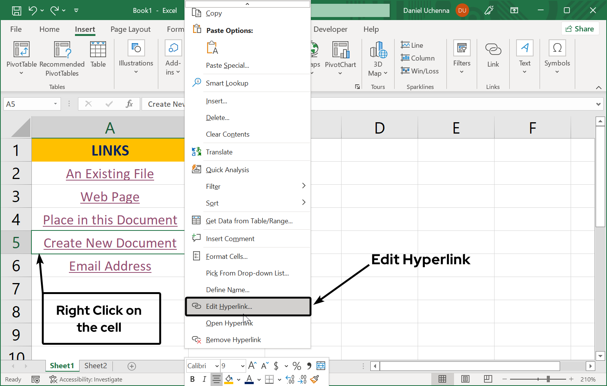Switch to the Sheet2 tab
The width and height of the screenshot is (607, 386).
[x=95, y=366]
